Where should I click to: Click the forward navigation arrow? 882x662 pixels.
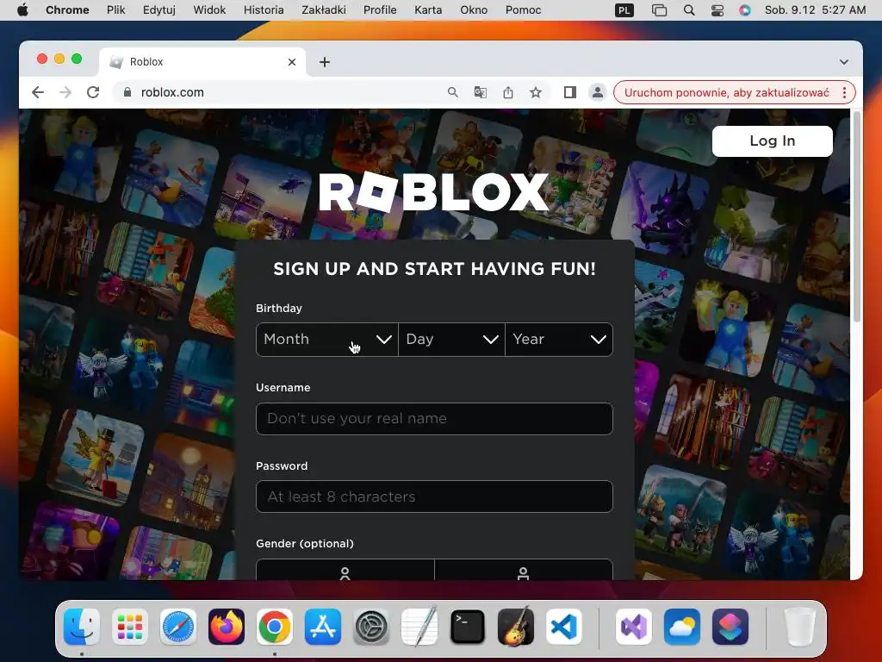tap(65, 92)
